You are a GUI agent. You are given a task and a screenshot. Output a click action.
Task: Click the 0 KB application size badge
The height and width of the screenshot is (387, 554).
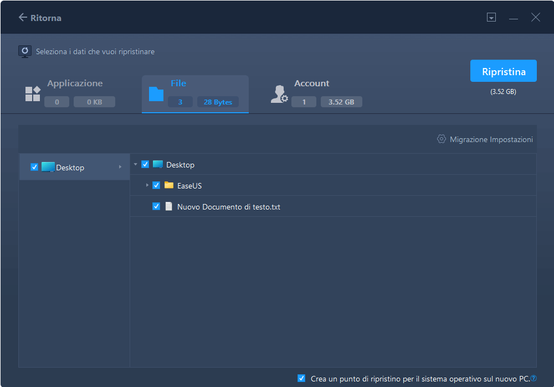pyautogui.click(x=94, y=102)
